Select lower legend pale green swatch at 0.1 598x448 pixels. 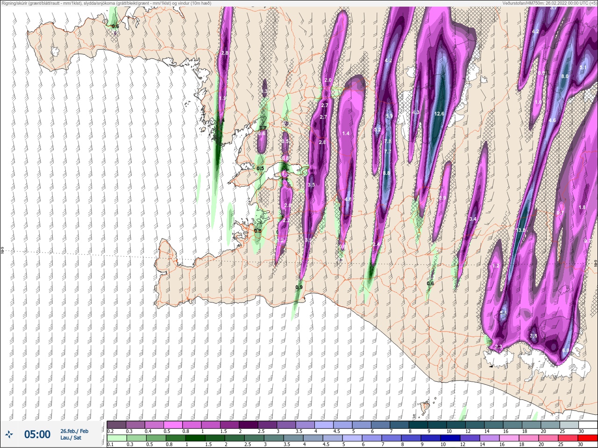tap(116, 438)
